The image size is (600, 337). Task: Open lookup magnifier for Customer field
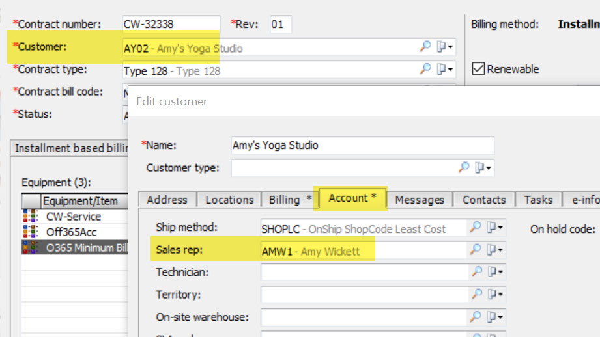pyautogui.click(x=425, y=47)
